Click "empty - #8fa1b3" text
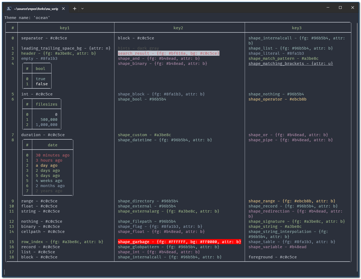Viewport: 361px width, 279px height. pyautogui.click(x=39, y=58)
